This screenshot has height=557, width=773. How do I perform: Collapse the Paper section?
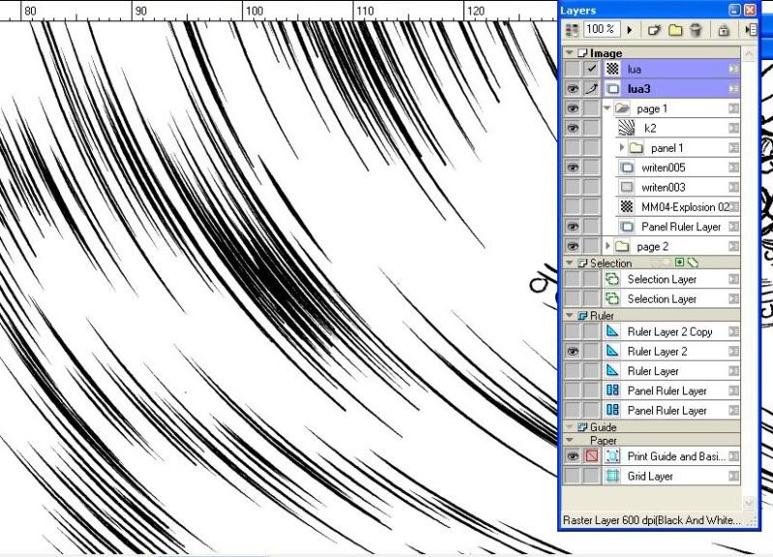click(570, 440)
